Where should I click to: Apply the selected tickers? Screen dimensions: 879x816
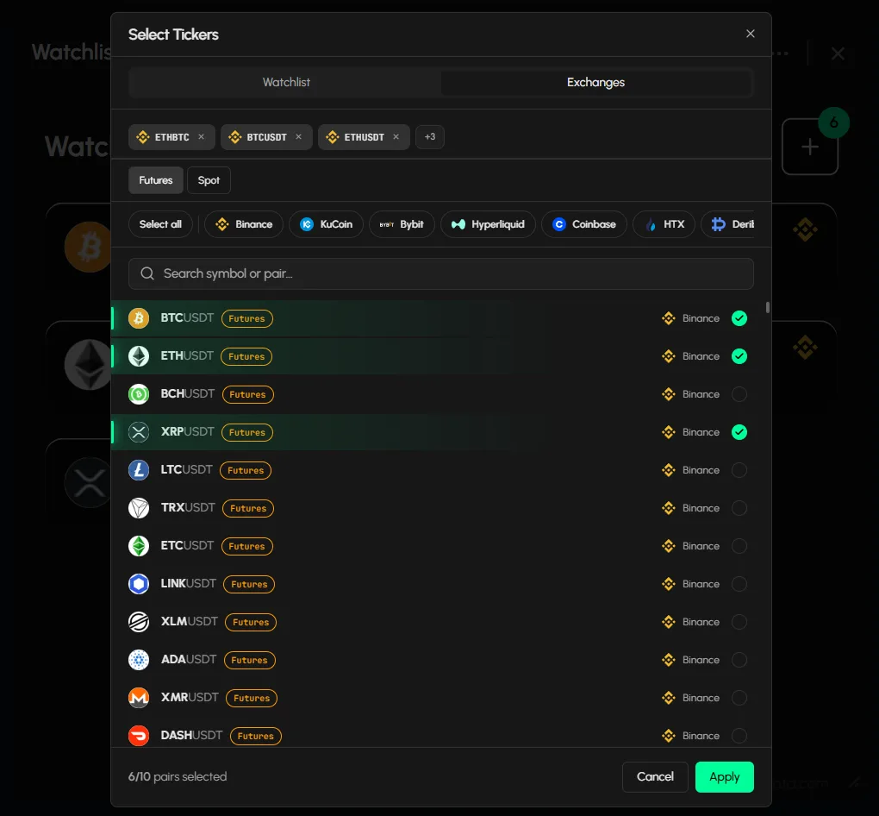tap(724, 776)
